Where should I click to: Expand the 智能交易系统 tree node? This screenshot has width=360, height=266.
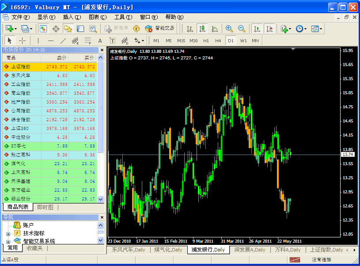[x=8, y=241]
